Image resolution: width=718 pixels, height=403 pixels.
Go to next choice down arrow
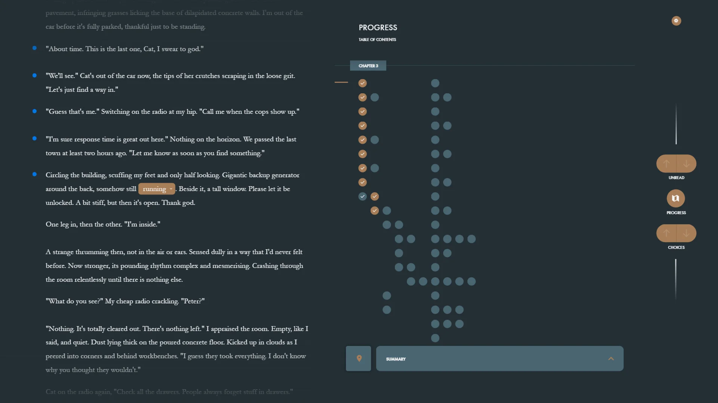(x=686, y=233)
